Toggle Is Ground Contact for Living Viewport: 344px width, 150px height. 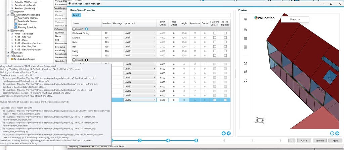point(214,51)
